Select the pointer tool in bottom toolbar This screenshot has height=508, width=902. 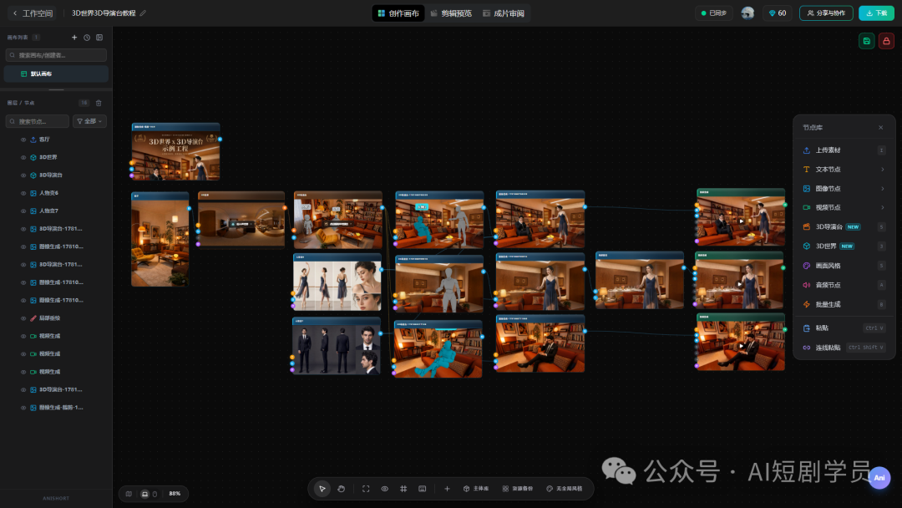(x=322, y=489)
